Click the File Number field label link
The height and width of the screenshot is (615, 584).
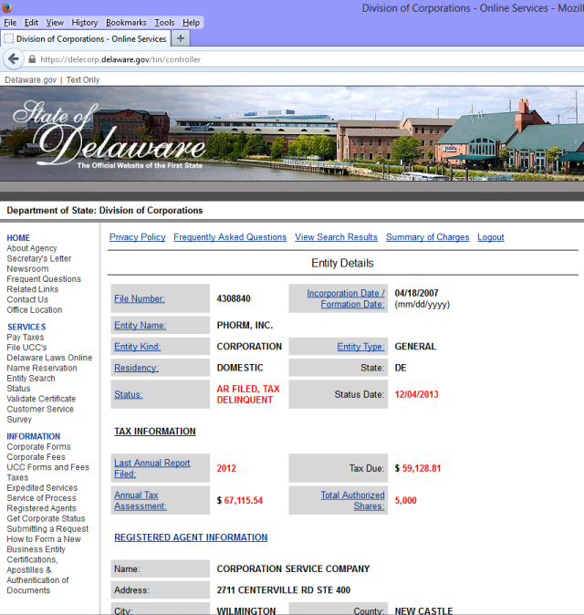tap(140, 298)
